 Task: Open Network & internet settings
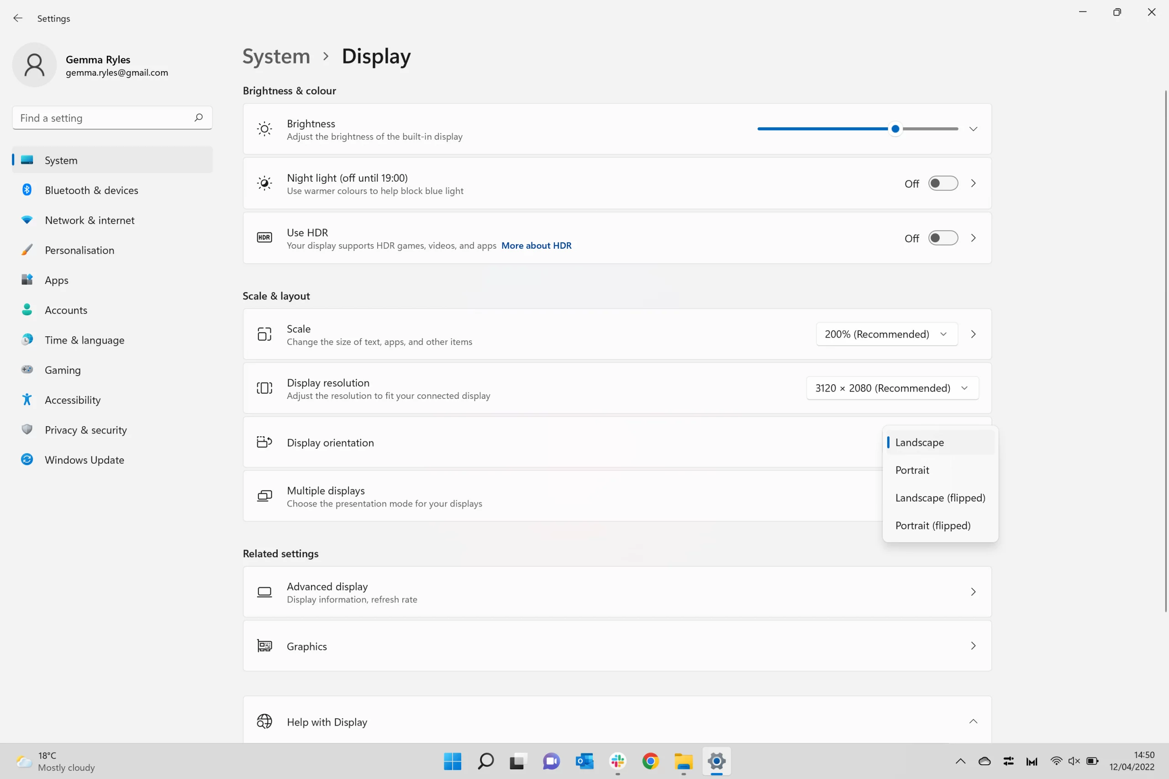(90, 219)
